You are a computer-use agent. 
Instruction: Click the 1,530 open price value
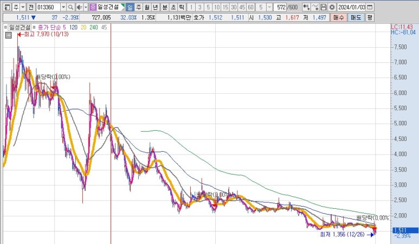(265, 18)
